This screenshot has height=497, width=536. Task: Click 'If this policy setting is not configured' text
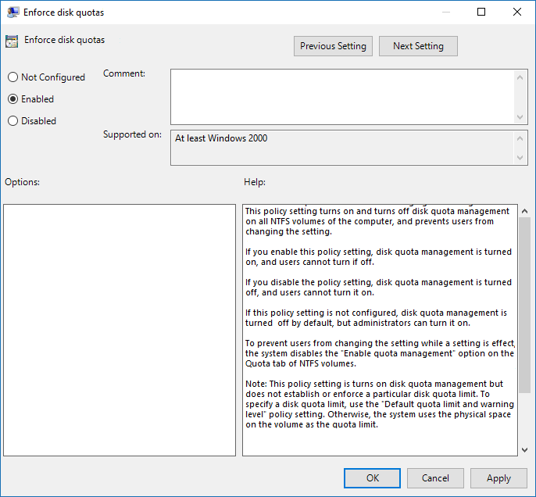pyautogui.click(x=376, y=317)
